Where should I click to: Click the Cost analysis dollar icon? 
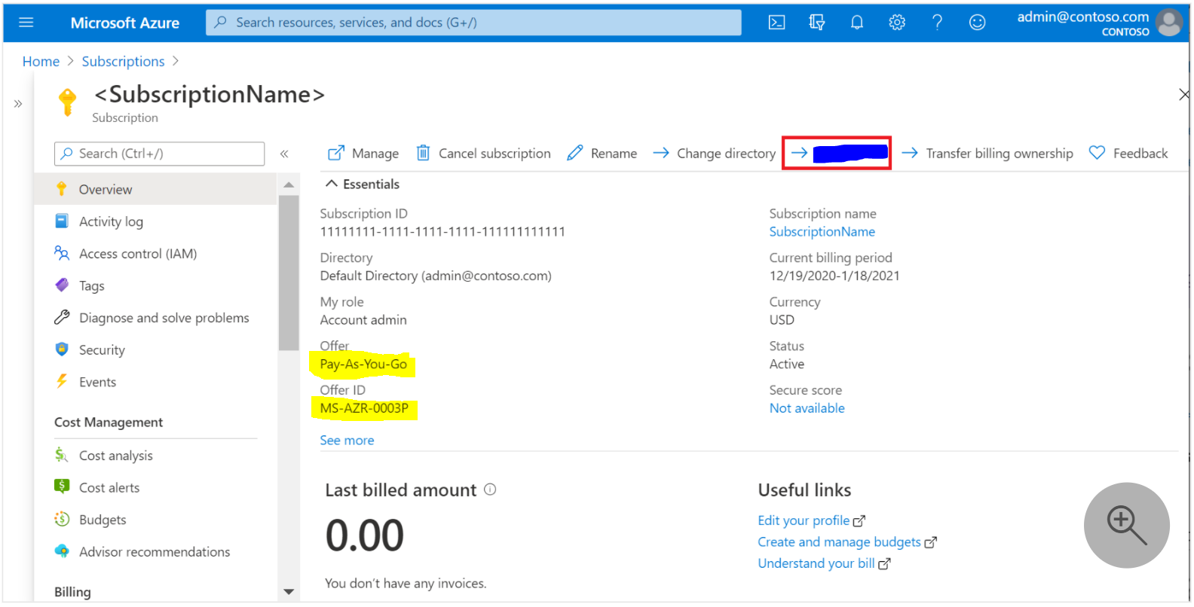[62, 455]
